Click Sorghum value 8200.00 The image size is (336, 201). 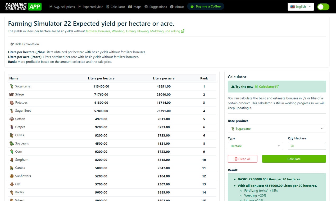coord(101,160)
